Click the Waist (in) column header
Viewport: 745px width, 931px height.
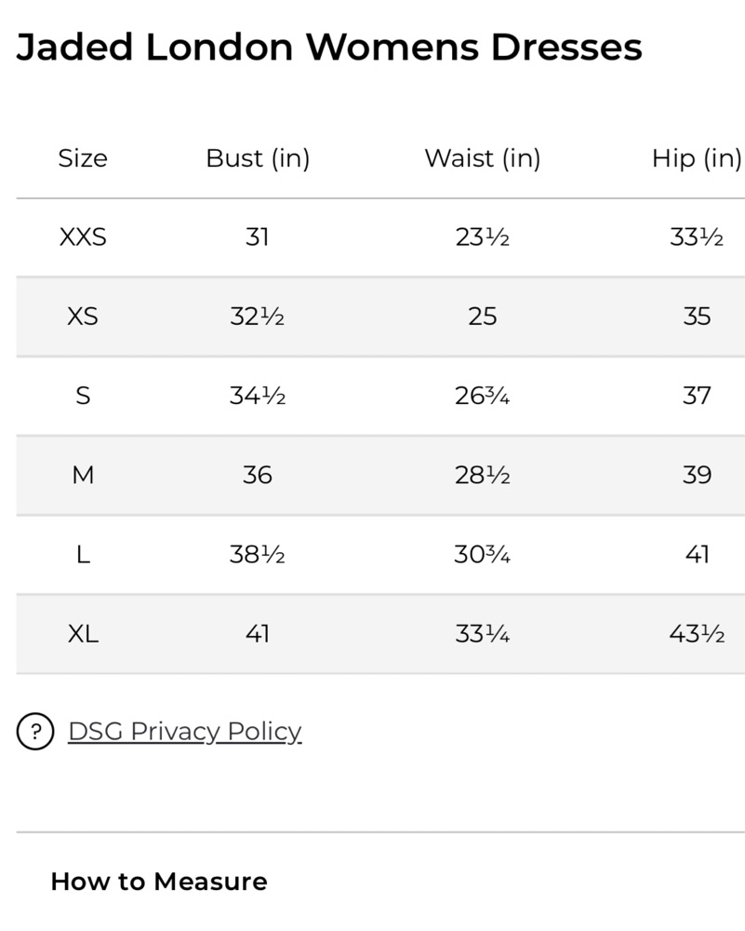pos(482,158)
